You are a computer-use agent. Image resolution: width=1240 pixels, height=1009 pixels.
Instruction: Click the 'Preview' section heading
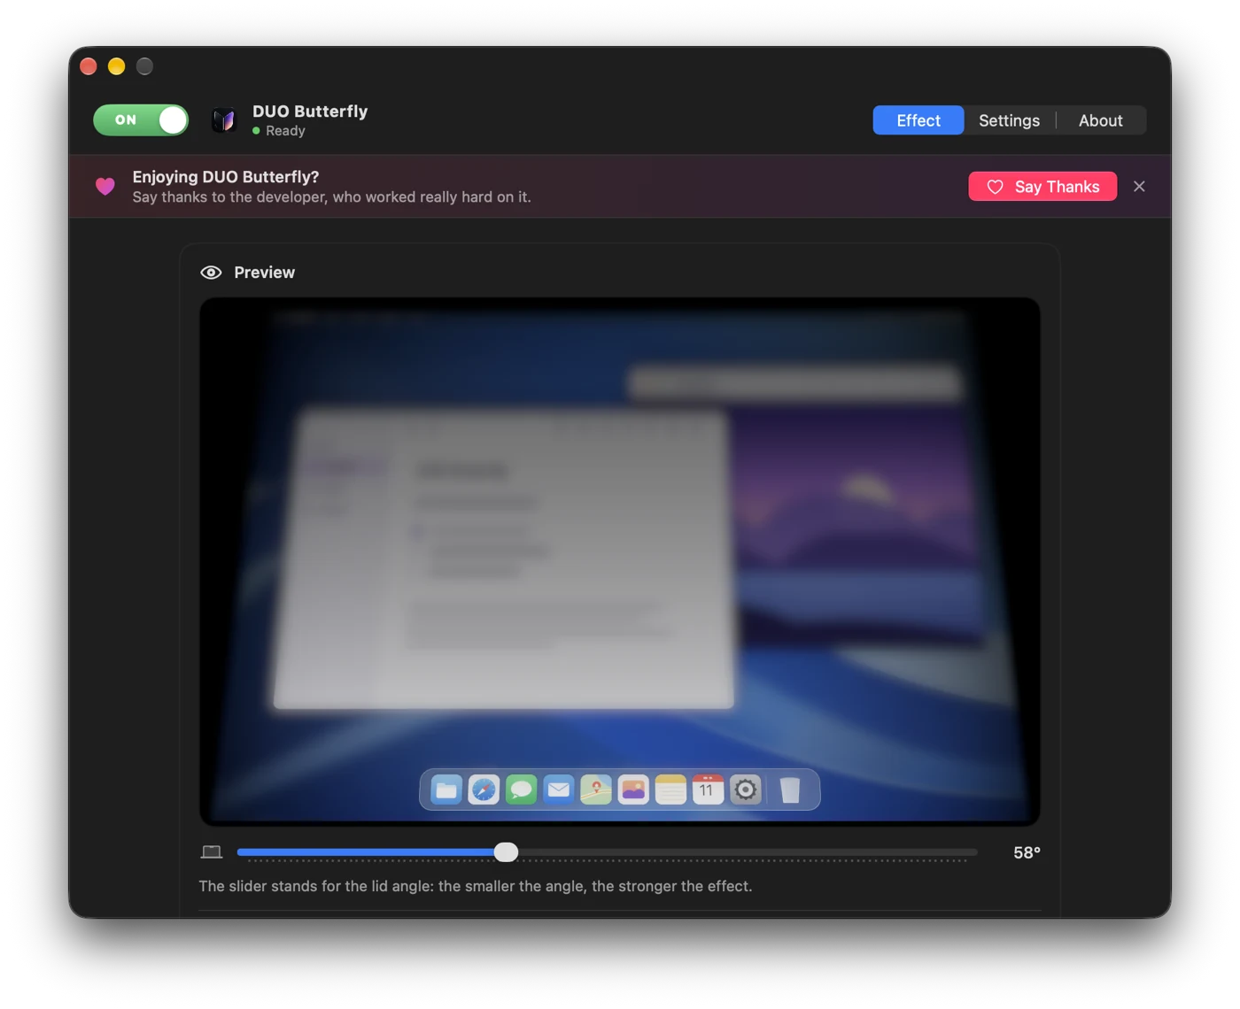pyautogui.click(x=264, y=273)
